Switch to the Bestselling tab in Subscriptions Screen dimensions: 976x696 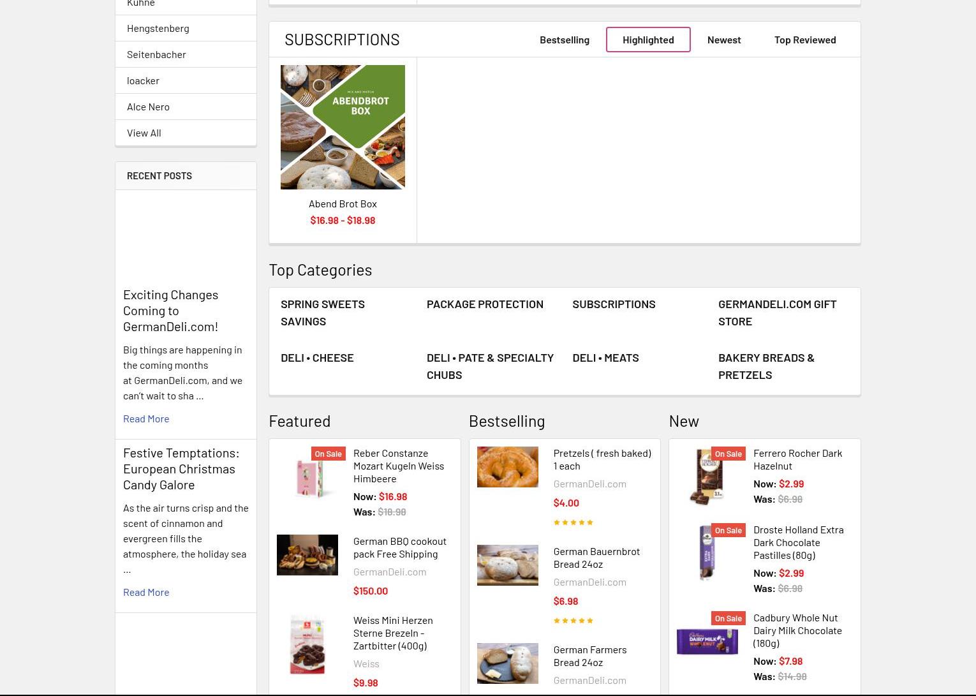[565, 40]
